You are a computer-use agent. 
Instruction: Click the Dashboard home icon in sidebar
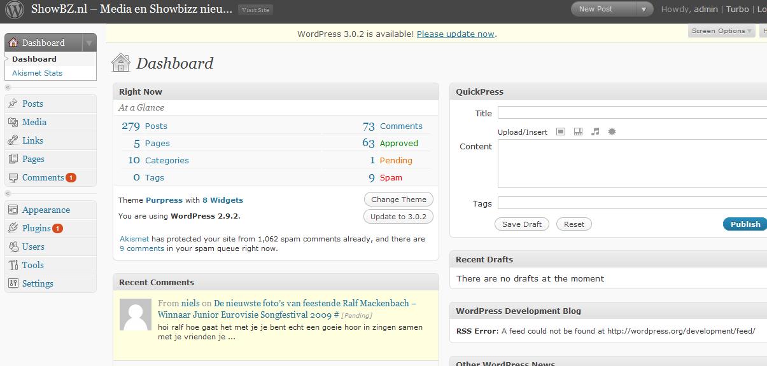click(x=13, y=43)
